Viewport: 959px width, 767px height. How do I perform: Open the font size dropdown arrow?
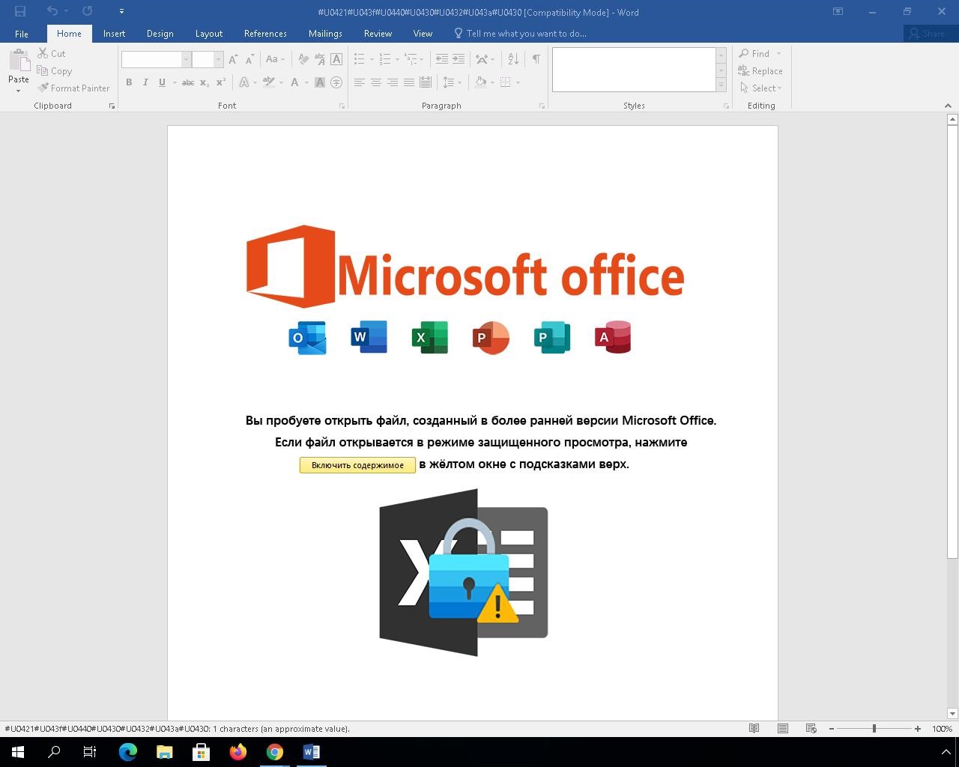218,59
